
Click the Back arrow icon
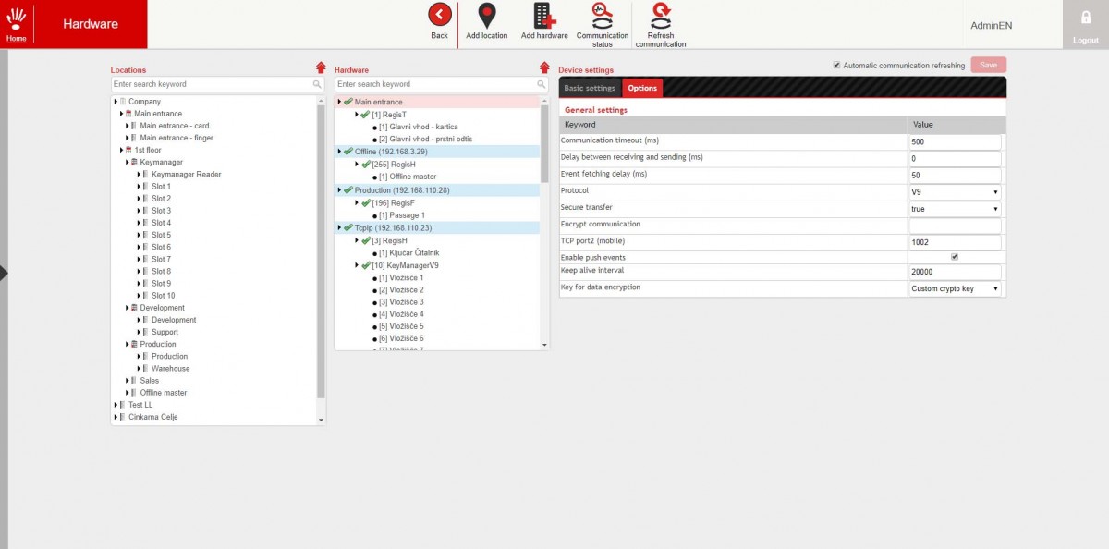tap(440, 15)
